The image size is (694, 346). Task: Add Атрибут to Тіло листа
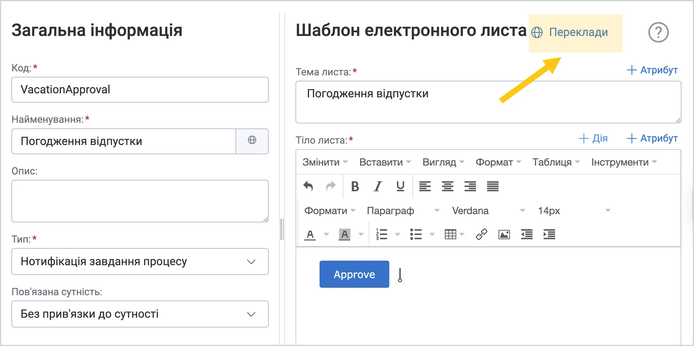click(652, 138)
